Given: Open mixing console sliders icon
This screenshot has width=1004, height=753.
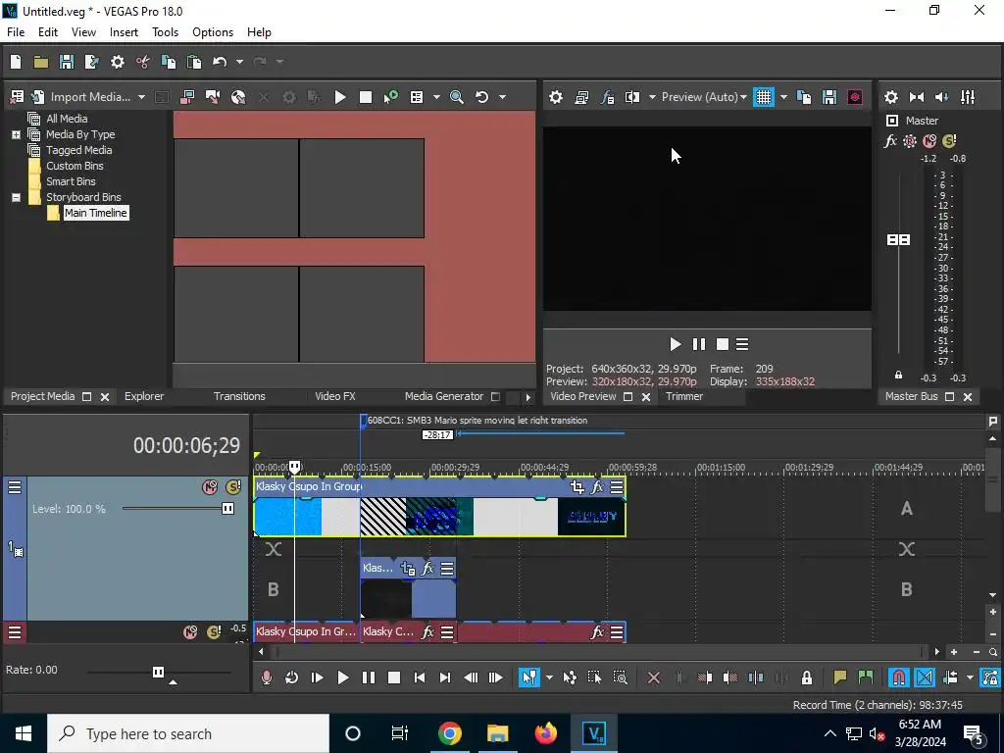Looking at the screenshot, I should point(968,97).
